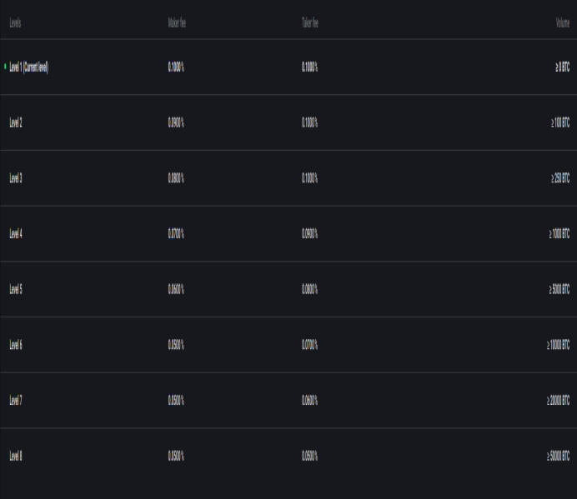Viewport: 577px width, 499px height.
Task: Click the ≥ 50000 BTC volume value
Action: click(558, 456)
